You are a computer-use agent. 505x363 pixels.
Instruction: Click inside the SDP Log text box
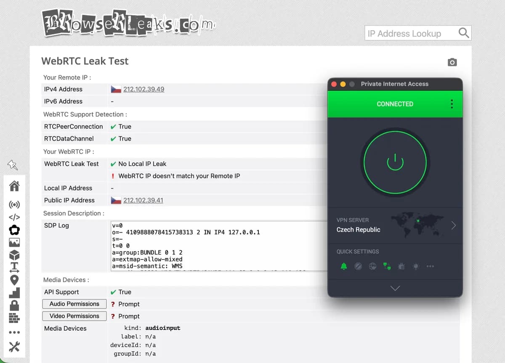219,246
